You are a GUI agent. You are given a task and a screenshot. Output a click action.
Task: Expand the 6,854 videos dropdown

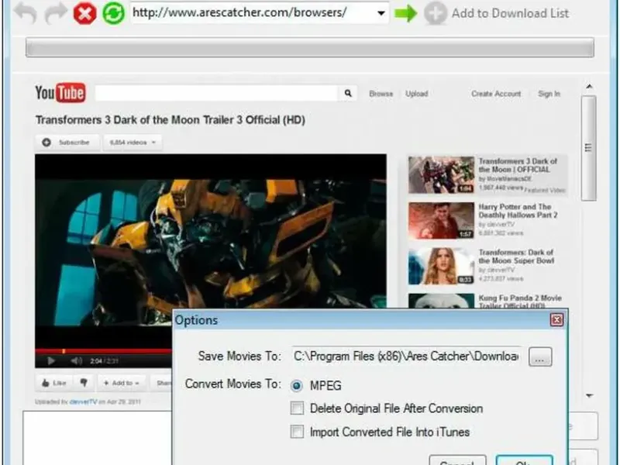coord(133,143)
